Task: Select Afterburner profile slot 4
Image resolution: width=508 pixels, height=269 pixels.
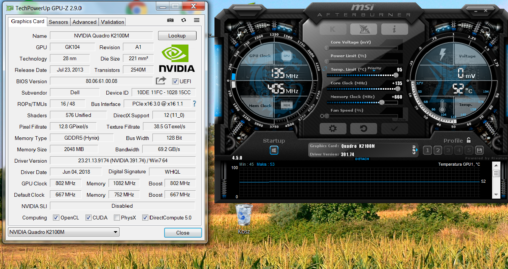Action: [458, 150]
